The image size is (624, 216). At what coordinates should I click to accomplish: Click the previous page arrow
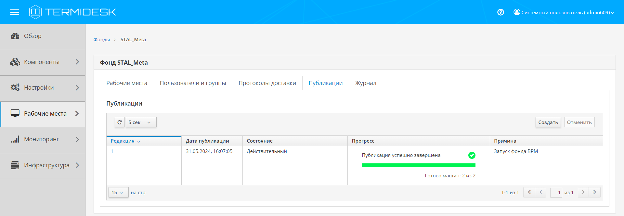(x=540, y=192)
